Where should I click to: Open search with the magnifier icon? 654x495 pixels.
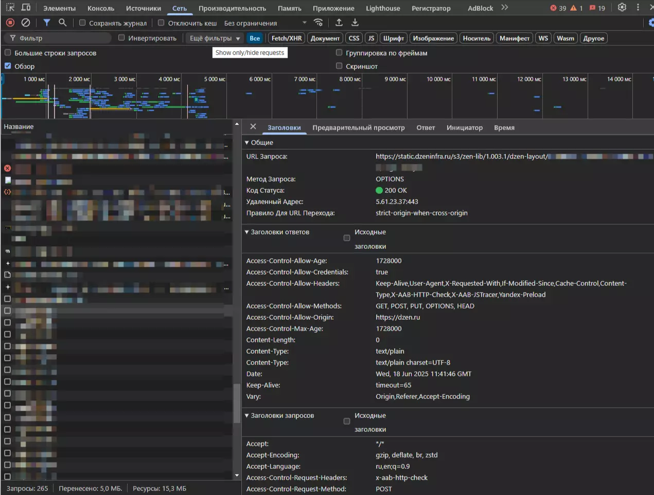click(63, 23)
